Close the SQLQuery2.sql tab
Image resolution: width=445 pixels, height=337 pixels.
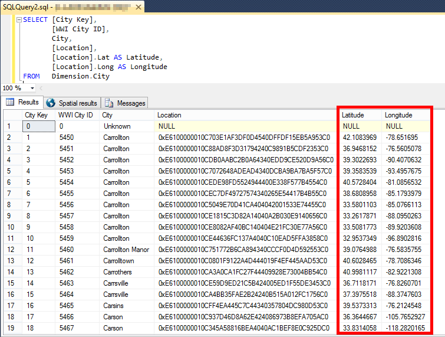[139, 7]
